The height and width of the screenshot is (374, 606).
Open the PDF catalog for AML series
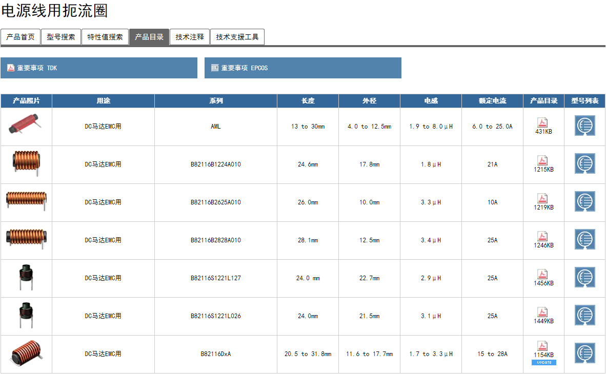542,122
